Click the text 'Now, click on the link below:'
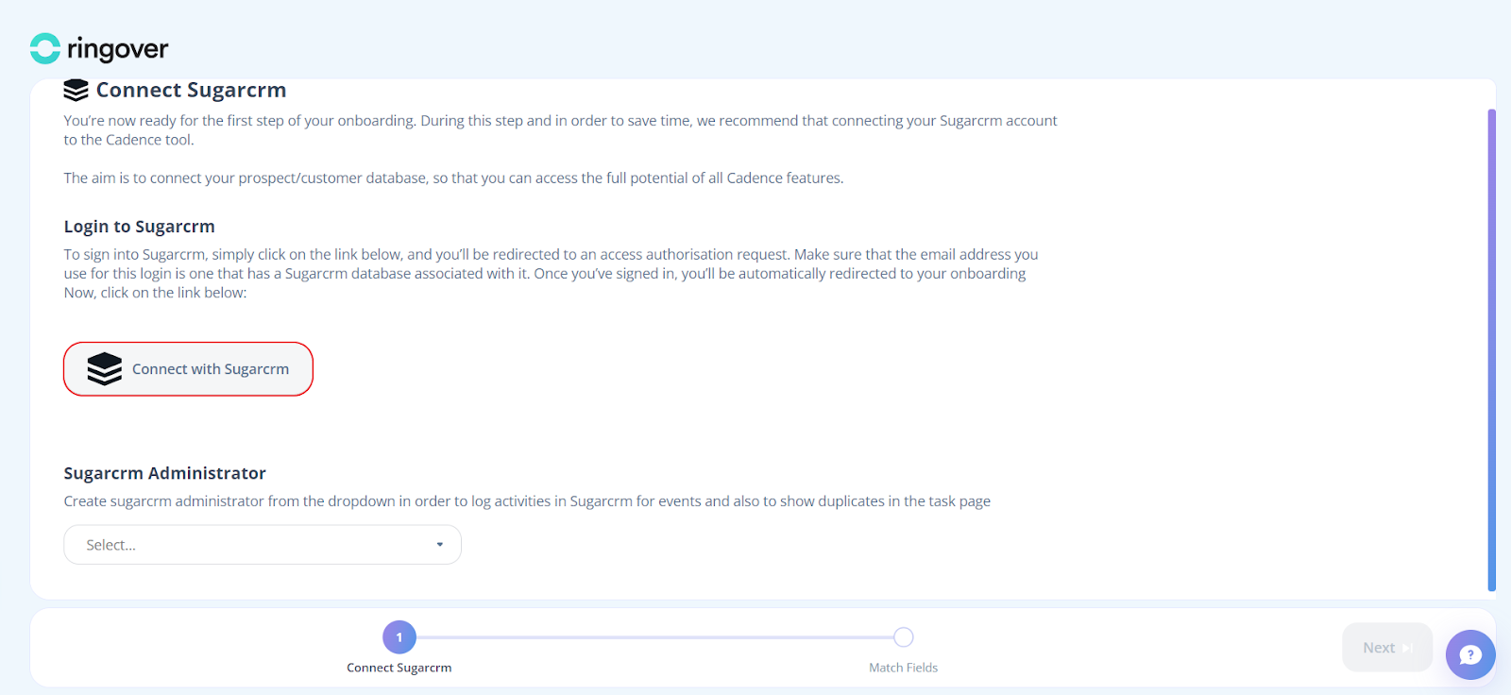Image resolution: width=1511 pixels, height=695 pixels. tap(155, 293)
